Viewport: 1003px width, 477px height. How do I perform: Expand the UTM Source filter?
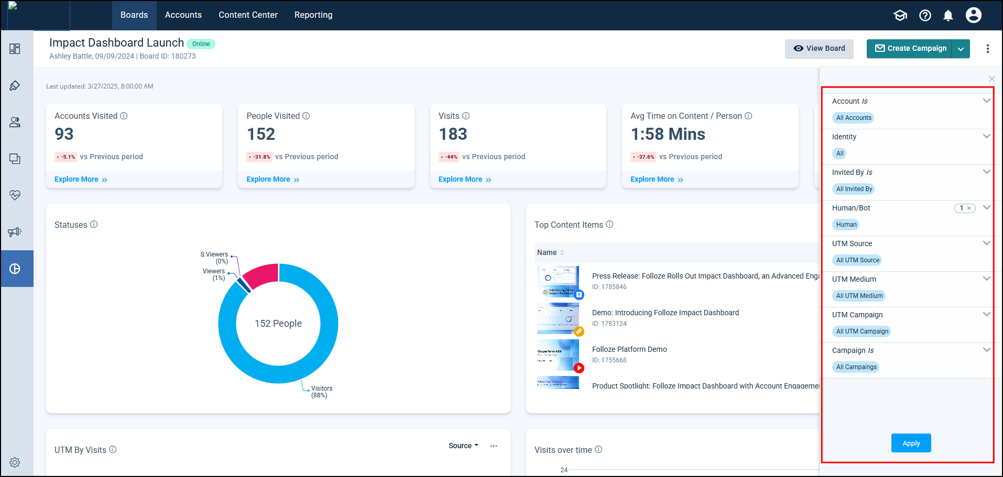[x=986, y=243]
